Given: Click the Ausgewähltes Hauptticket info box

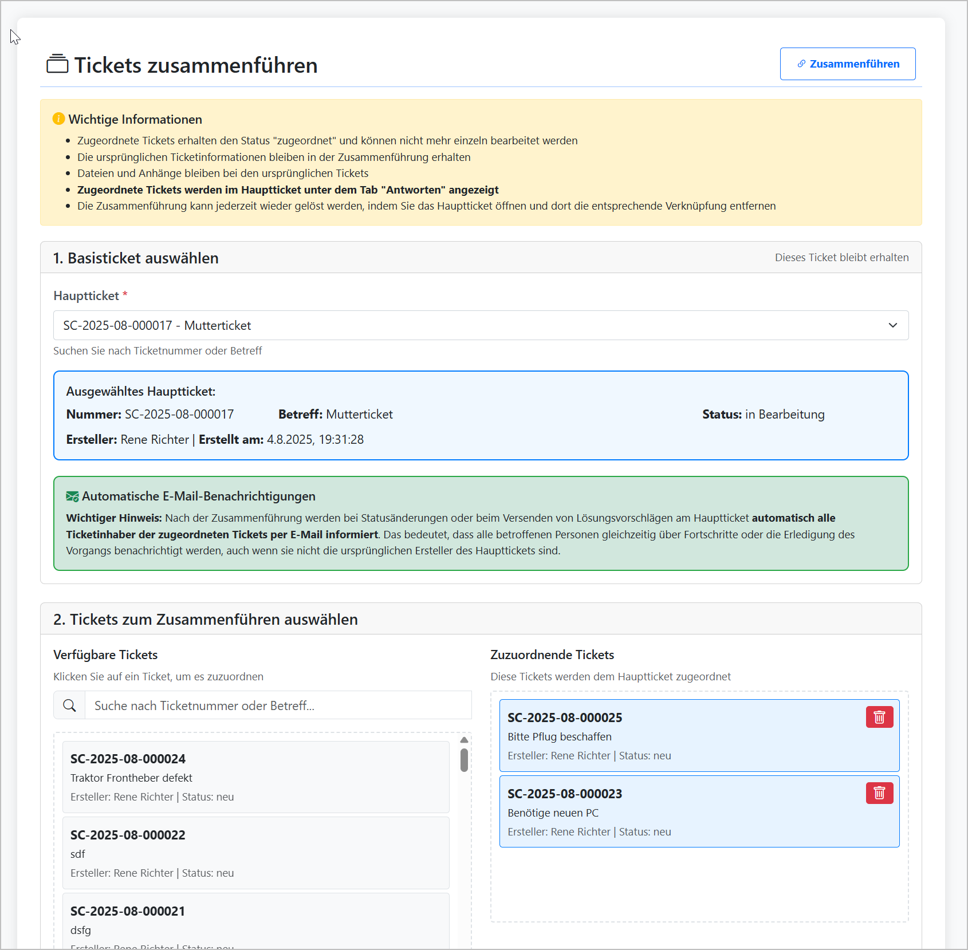Looking at the screenshot, I should click(480, 416).
